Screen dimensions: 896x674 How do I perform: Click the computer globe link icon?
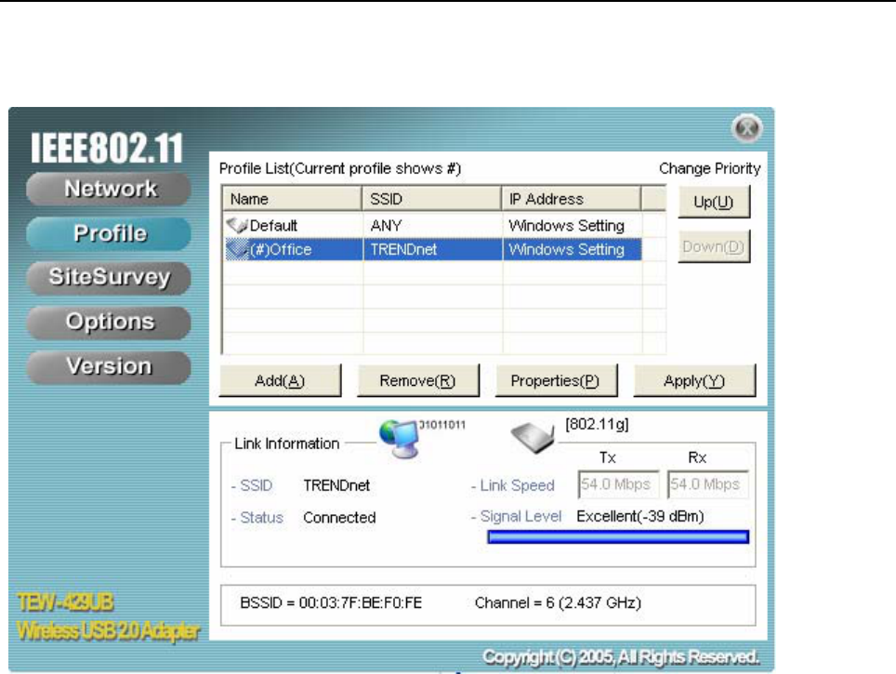coord(400,439)
